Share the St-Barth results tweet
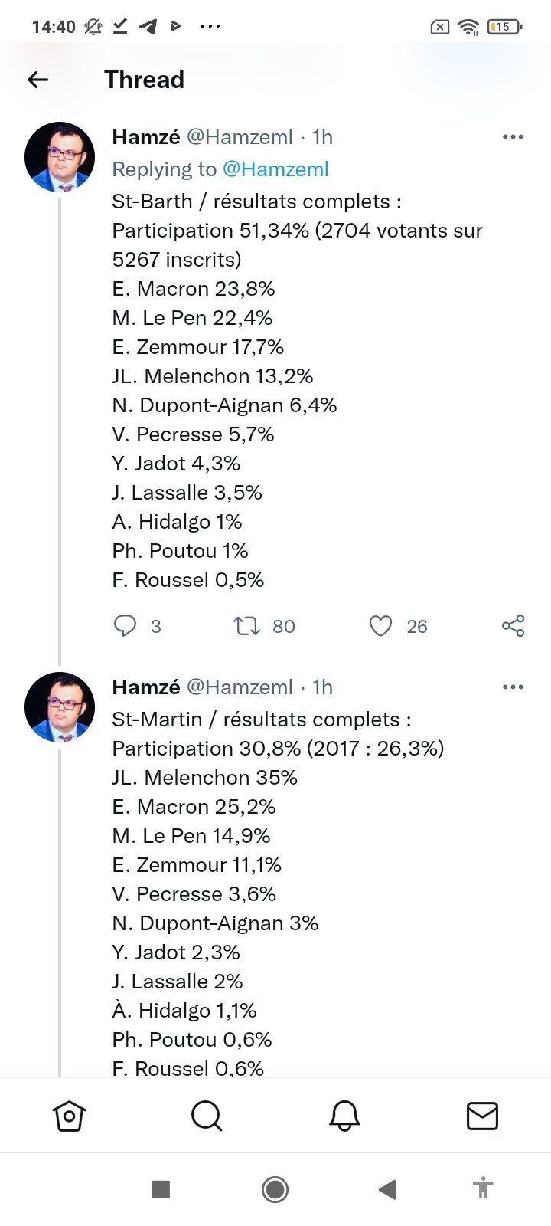This screenshot has height=1226, width=551. tap(513, 626)
